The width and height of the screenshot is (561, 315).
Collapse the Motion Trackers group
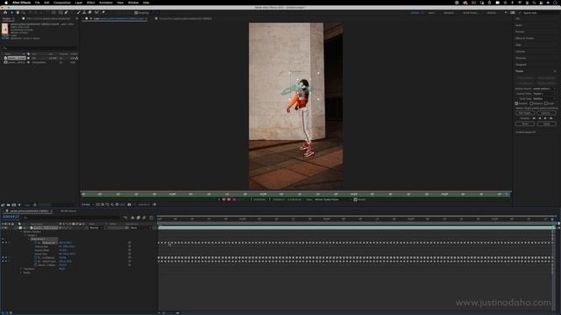tap(21, 232)
